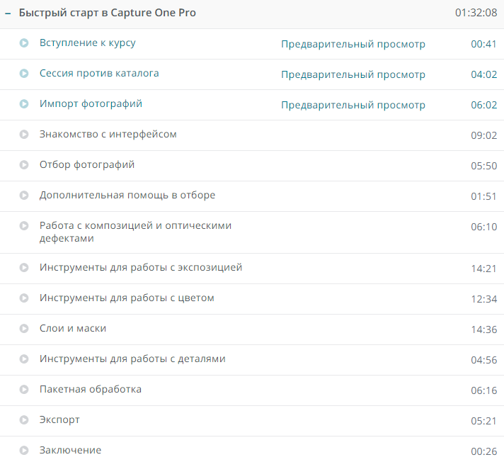Open Предварительный просмотр for Импорт фотографий
Screen dimensions: 504x462
coord(353,106)
